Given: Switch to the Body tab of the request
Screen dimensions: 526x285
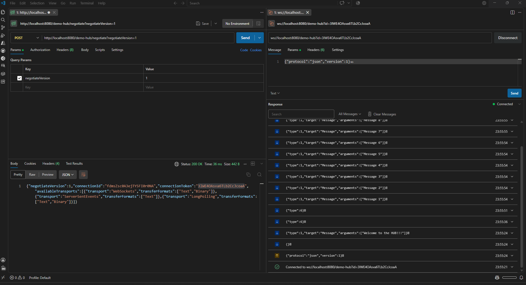Looking at the screenshot, I should pos(85,50).
